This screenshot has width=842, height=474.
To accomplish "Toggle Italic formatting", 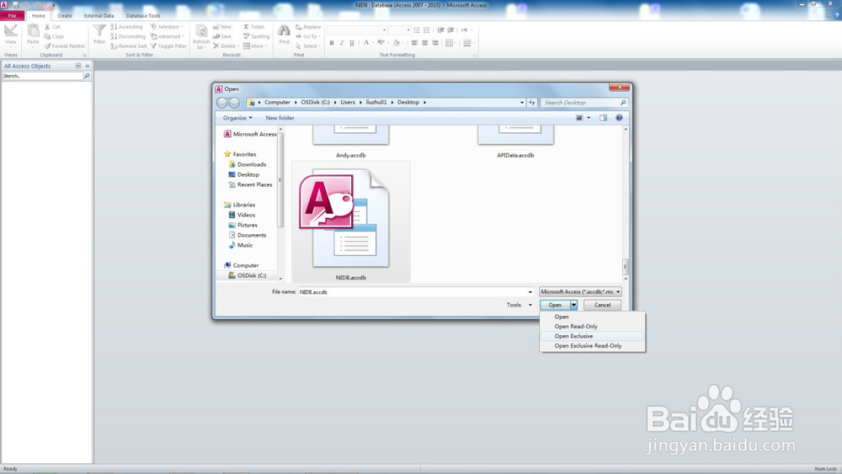I will (x=342, y=43).
